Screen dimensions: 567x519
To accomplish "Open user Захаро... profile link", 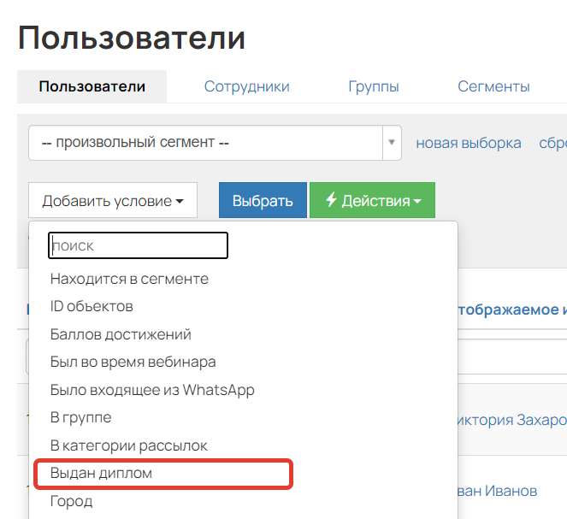I will coord(511,420).
